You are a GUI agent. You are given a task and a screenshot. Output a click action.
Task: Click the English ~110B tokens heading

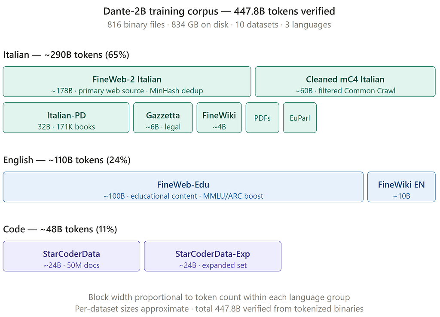coord(67,160)
